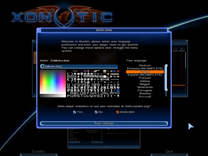Viewport: 208px width, 156px height.
Task: Select Ελληνική (INCOMPLETE) language
Action: [x=145, y=69]
